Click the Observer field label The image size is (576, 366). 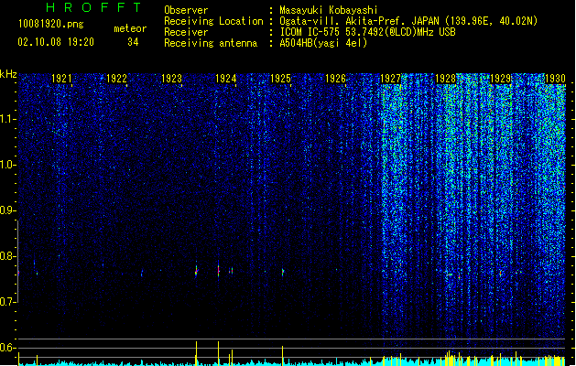pos(186,10)
